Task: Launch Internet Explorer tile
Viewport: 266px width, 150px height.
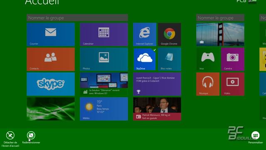Action: [x=145, y=35]
